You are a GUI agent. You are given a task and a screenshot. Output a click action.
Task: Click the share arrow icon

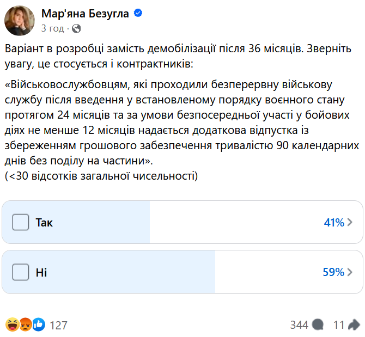pyautogui.click(x=354, y=325)
